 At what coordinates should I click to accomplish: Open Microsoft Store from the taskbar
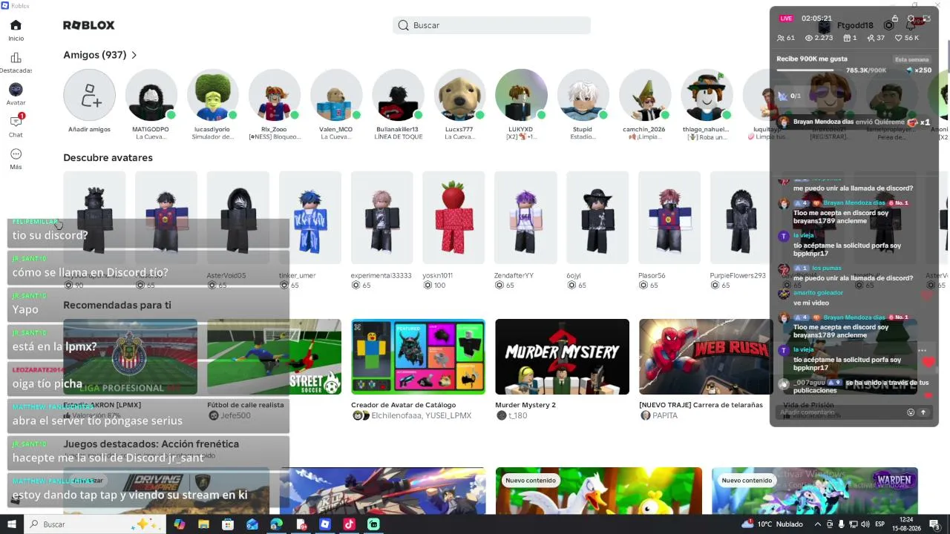coord(228,524)
